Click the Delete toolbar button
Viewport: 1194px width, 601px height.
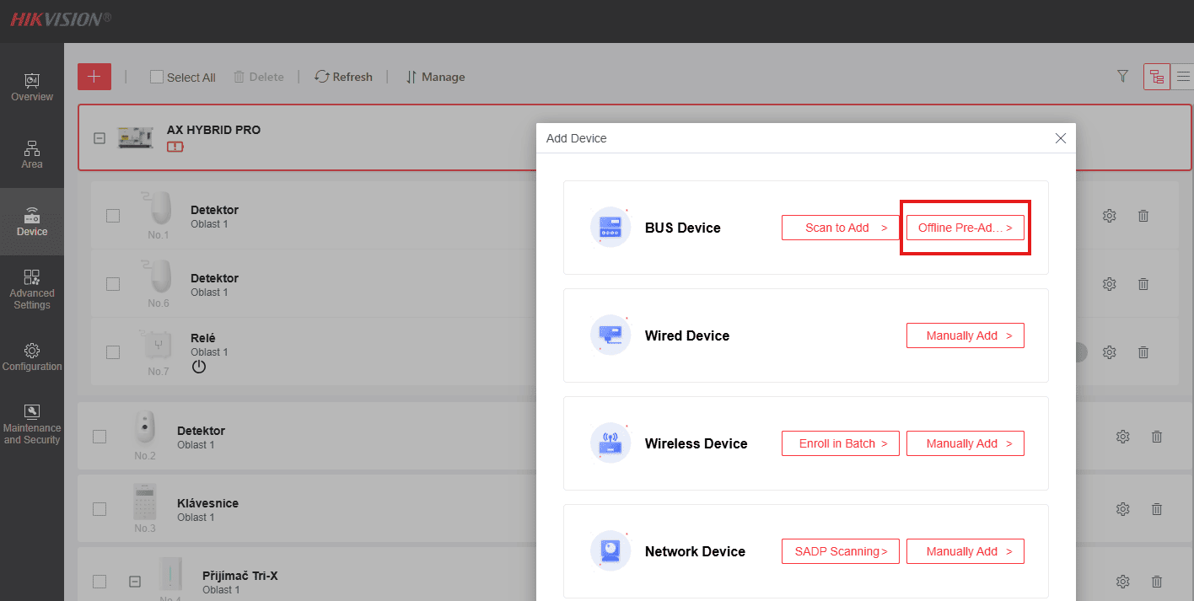click(258, 77)
